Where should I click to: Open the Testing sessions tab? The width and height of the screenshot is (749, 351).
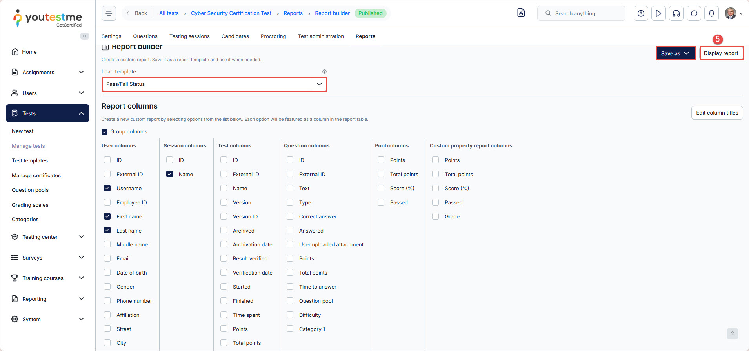pyautogui.click(x=189, y=36)
